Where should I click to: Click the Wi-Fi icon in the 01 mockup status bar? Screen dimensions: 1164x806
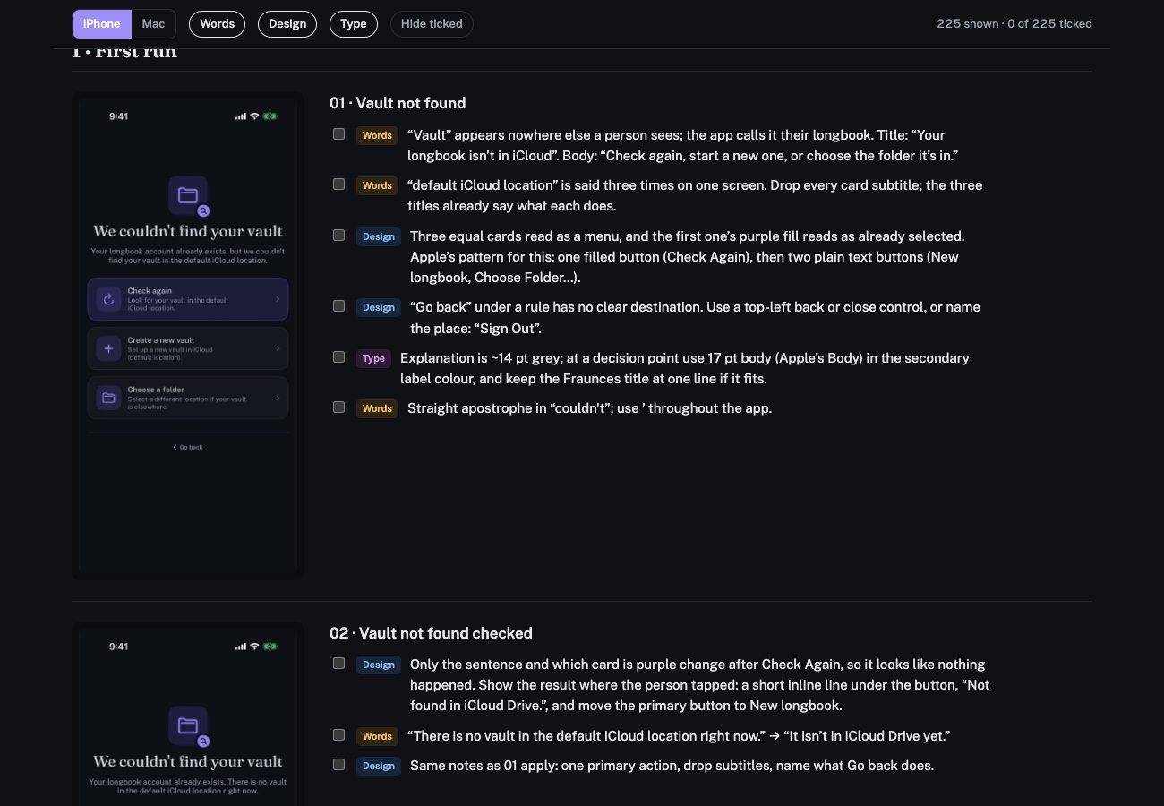click(x=254, y=116)
